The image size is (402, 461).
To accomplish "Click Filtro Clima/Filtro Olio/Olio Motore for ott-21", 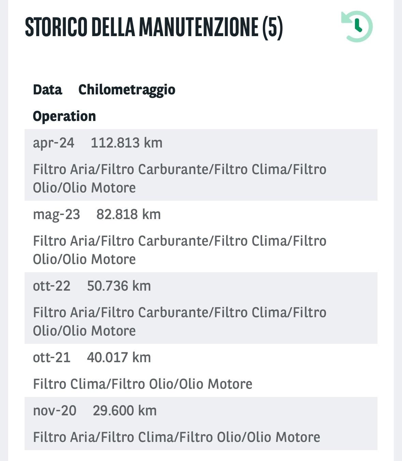I will (x=143, y=384).
